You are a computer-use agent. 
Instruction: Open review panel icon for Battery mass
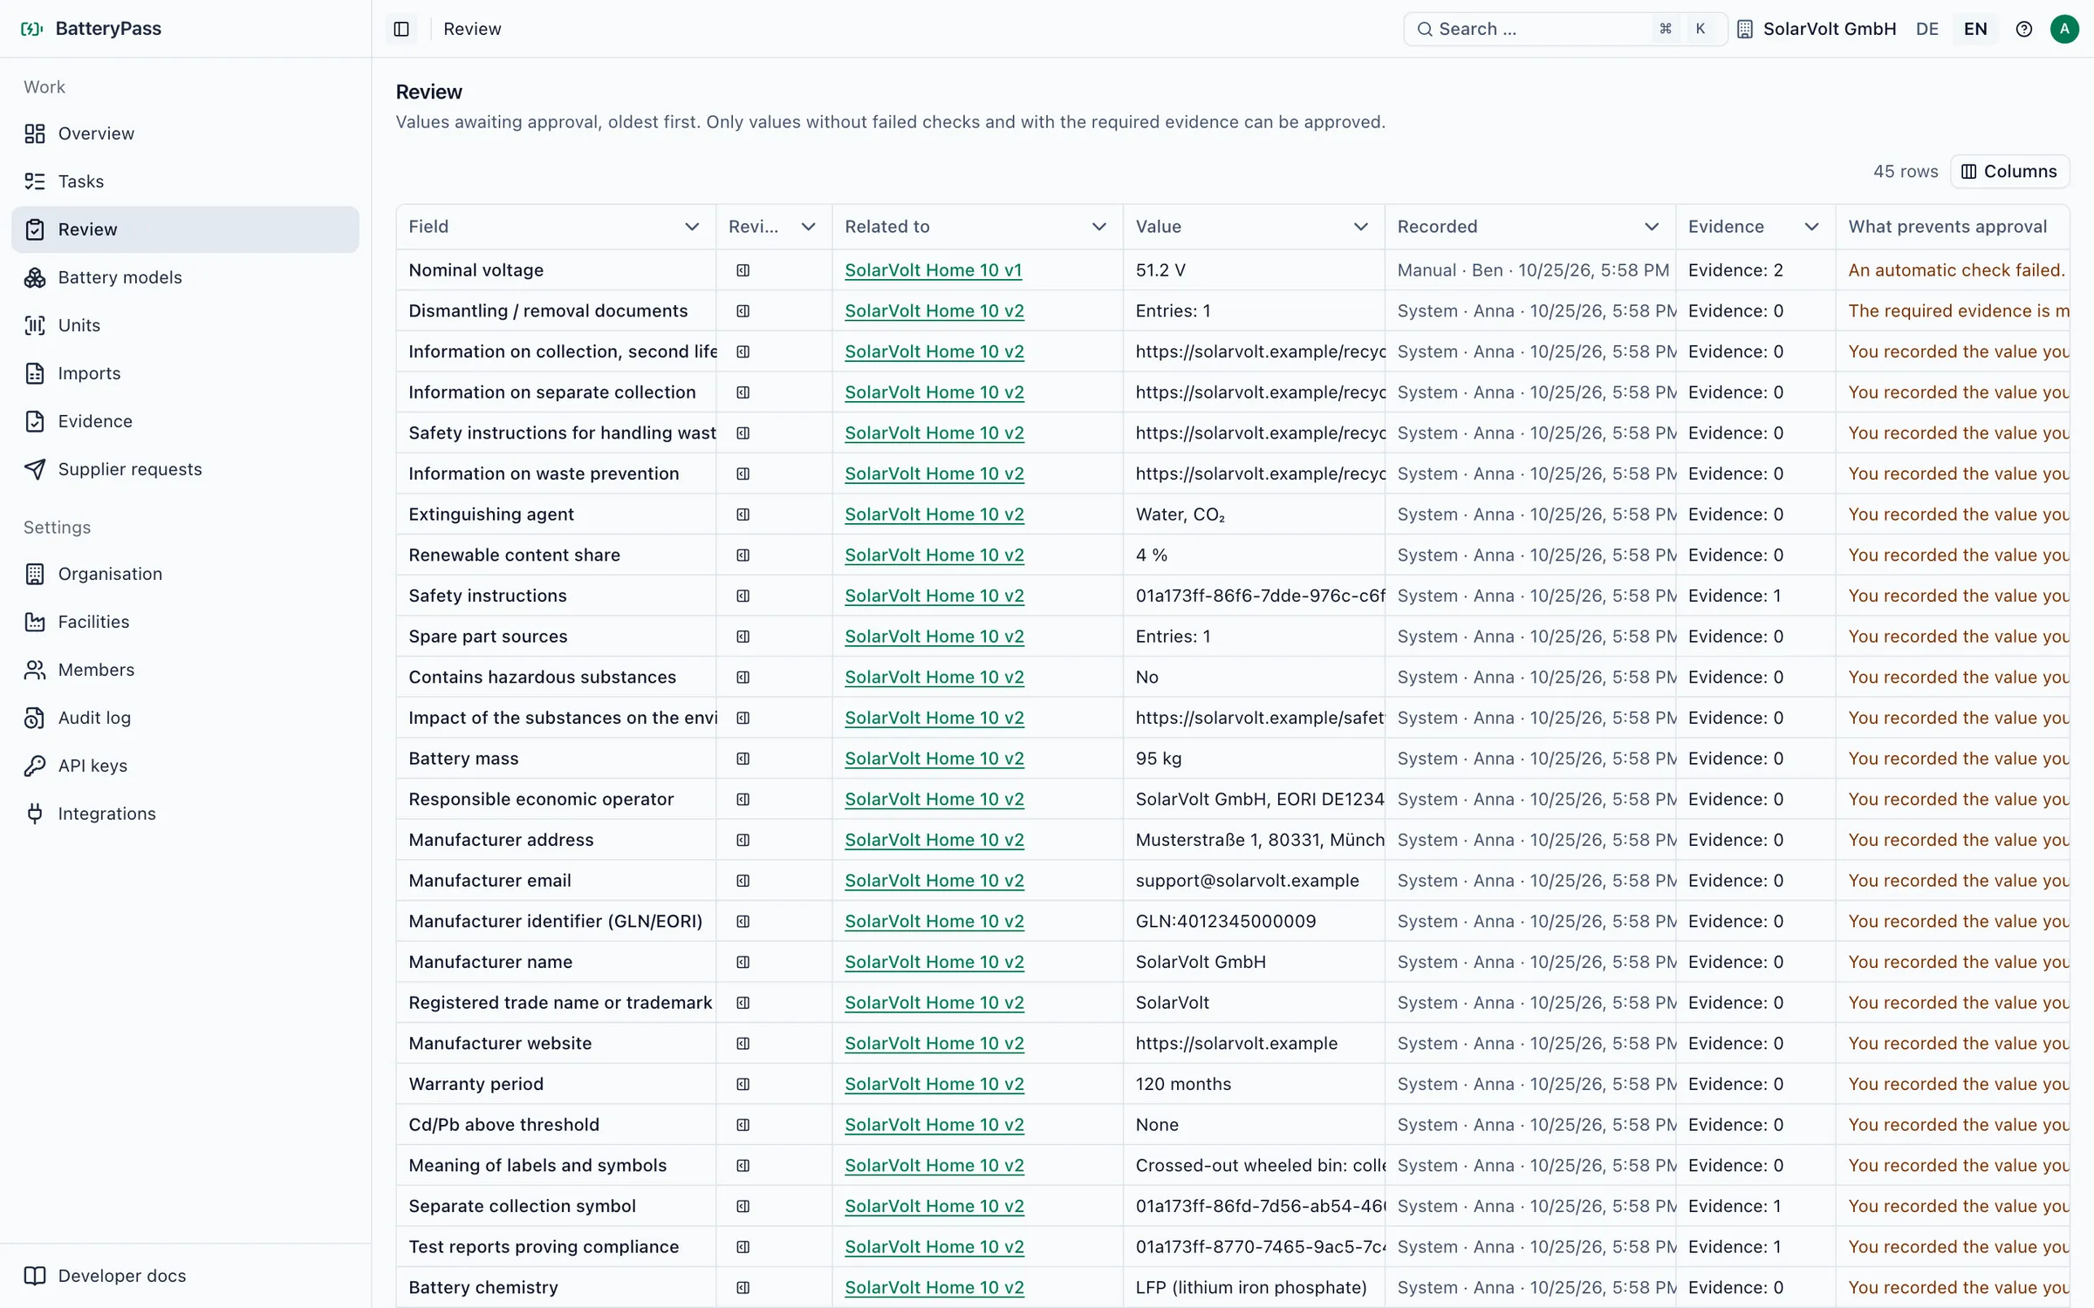[743, 759]
